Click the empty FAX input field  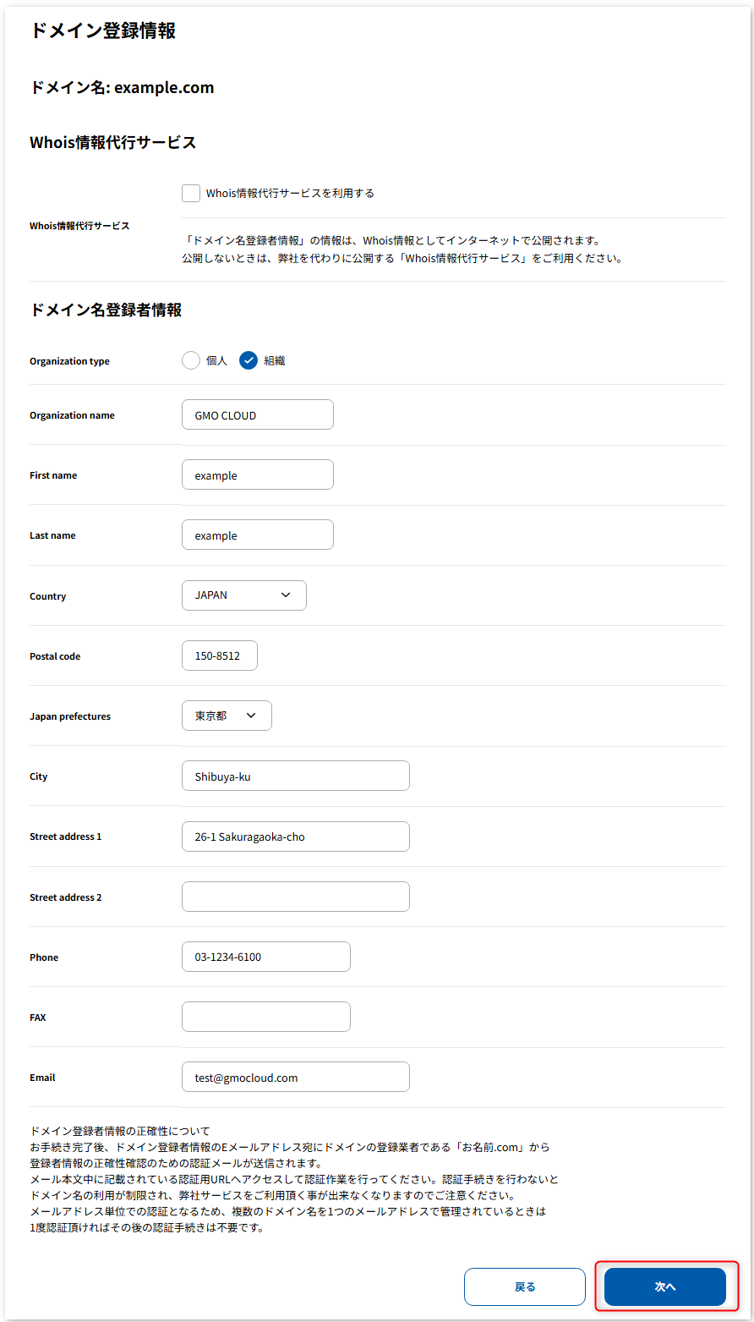[265, 1016]
